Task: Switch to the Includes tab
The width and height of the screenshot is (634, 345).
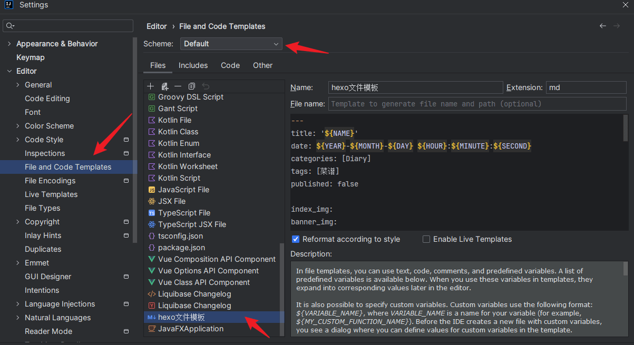Action: click(193, 65)
